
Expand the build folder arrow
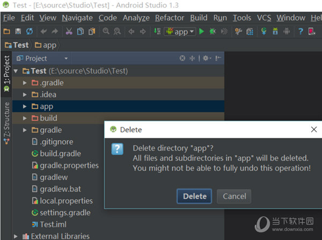(25, 118)
